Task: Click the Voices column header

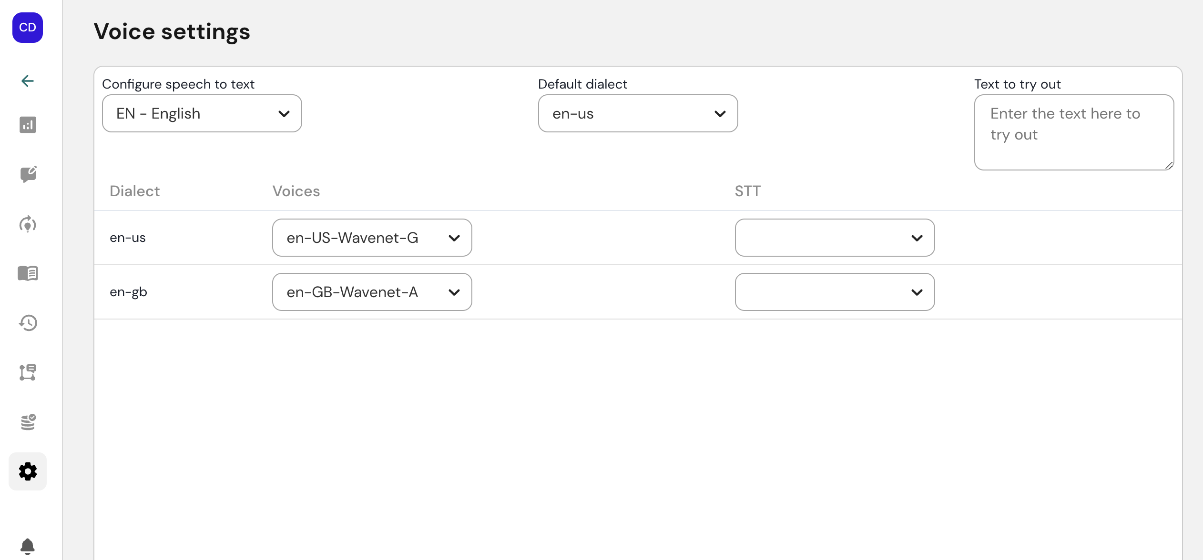Action: (x=296, y=191)
